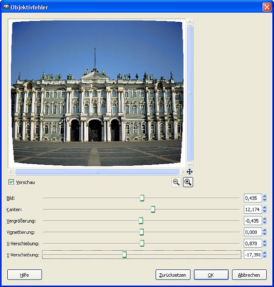Click the Vergrößerung slider handle
Viewport: 274px width, 287px height.
click(x=141, y=221)
